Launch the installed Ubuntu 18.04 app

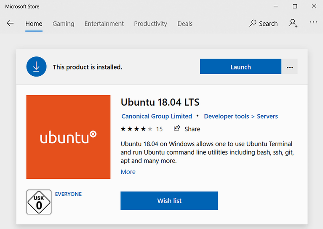(240, 67)
